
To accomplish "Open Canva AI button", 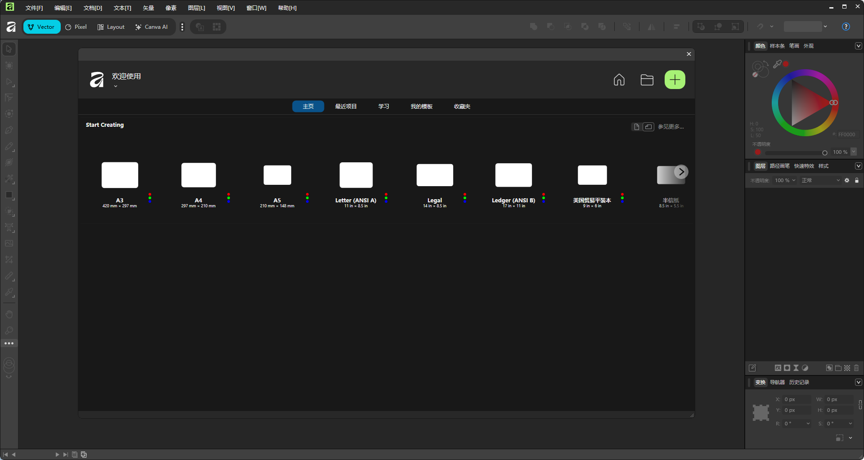I will click(151, 27).
